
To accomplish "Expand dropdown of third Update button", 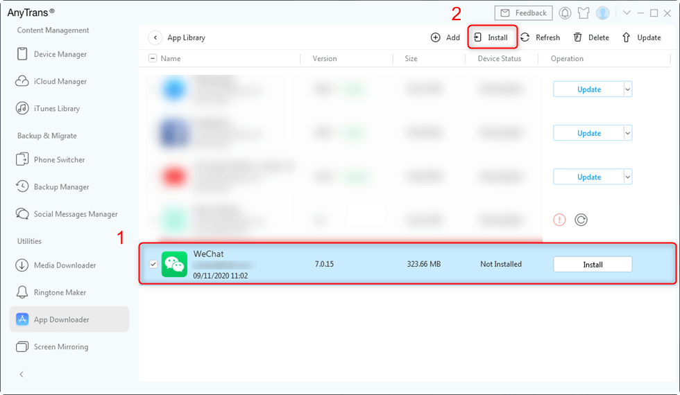I will point(627,177).
